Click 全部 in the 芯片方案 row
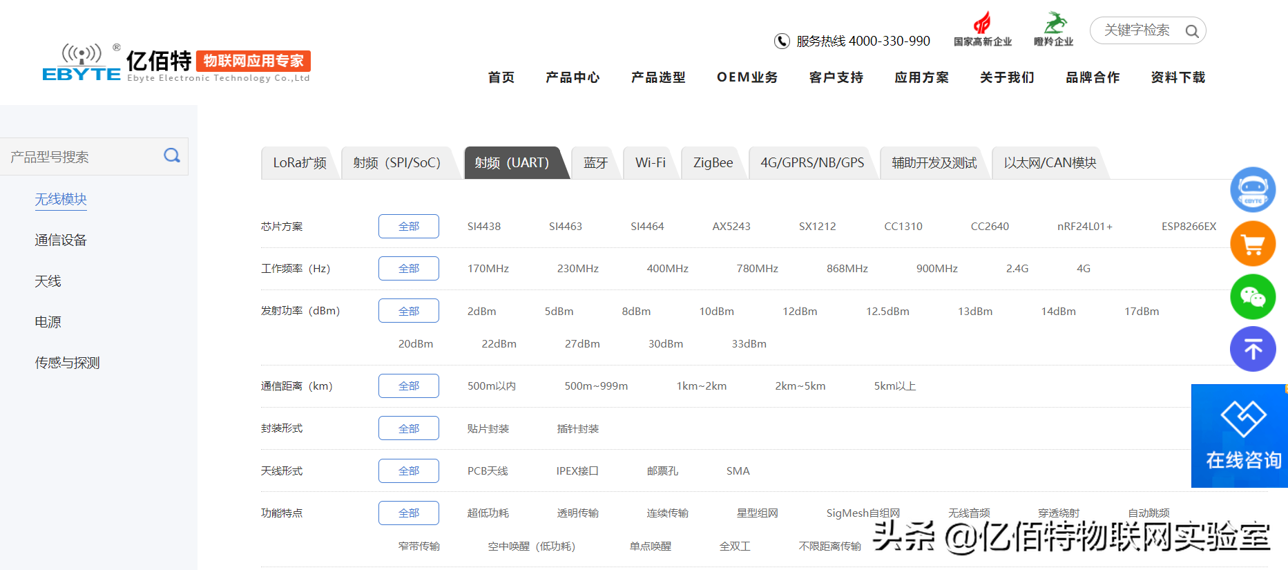Screen dimensions: 1288x570 [409, 226]
